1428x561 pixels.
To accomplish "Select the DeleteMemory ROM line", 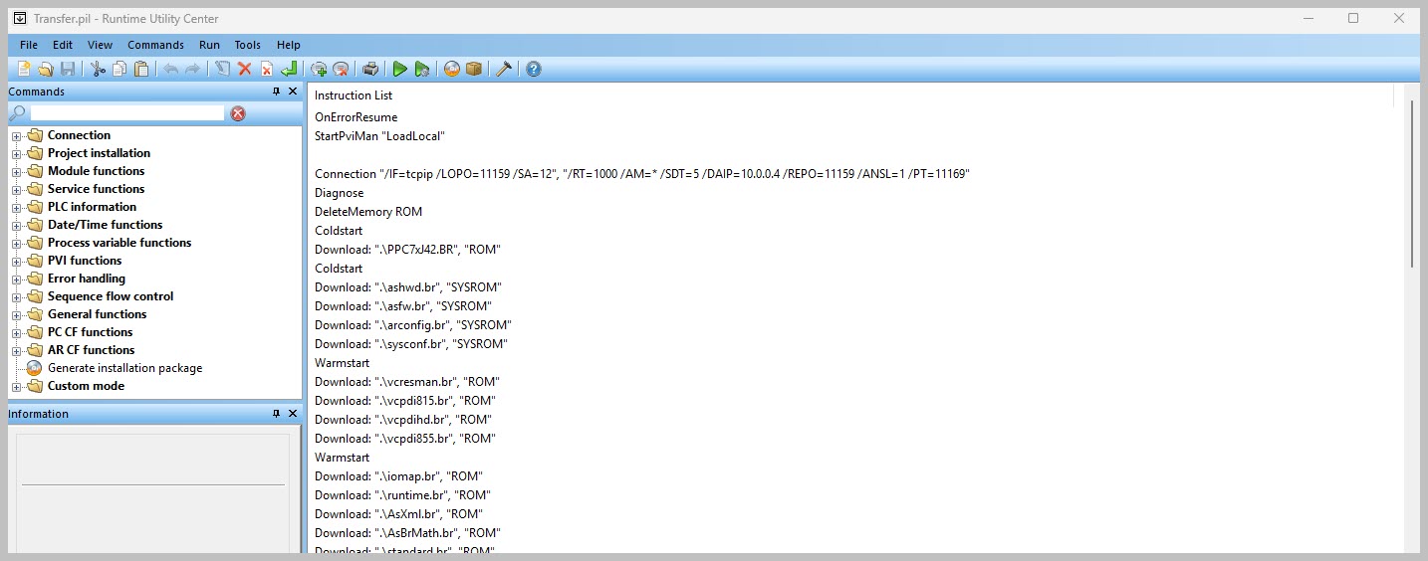I will pos(368,212).
